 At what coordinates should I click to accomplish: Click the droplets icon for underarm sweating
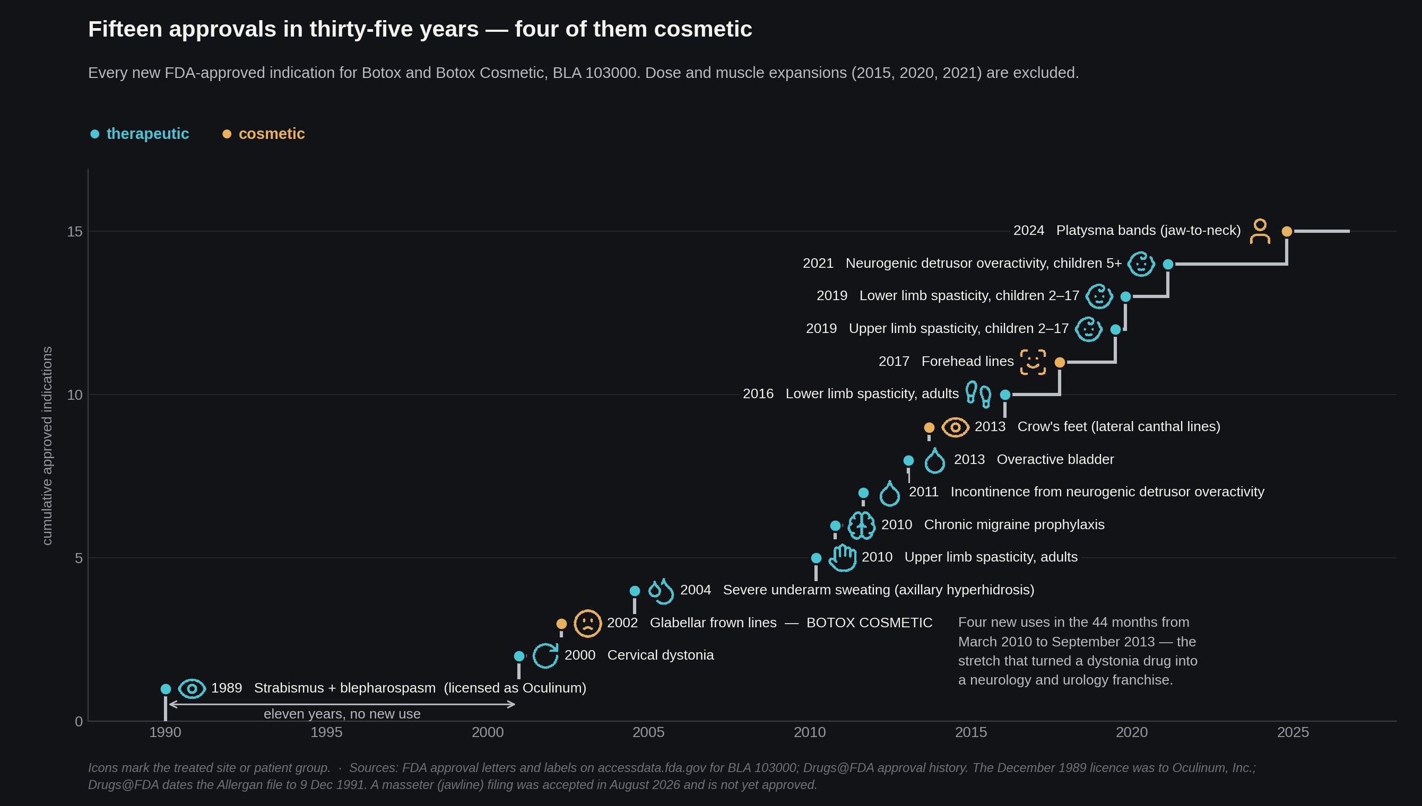pyautogui.click(x=661, y=591)
